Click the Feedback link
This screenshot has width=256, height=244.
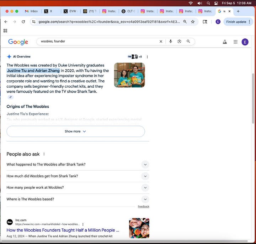144,206
